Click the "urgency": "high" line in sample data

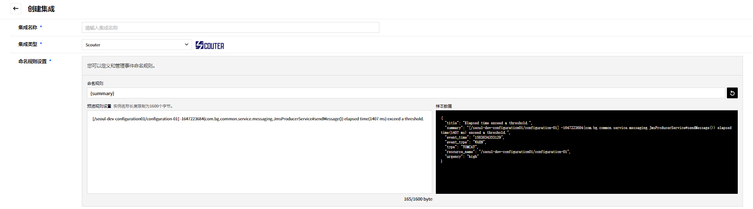(x=462, y=157)
